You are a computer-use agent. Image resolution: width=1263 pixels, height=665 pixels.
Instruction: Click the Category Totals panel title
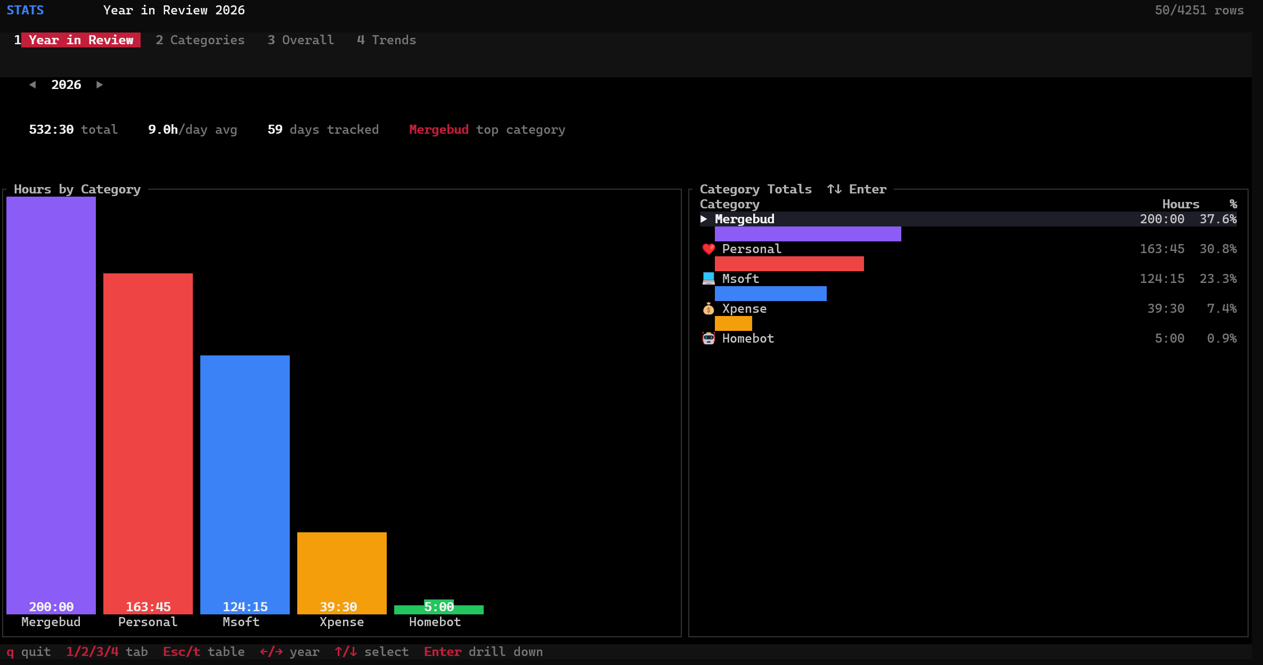756,189
